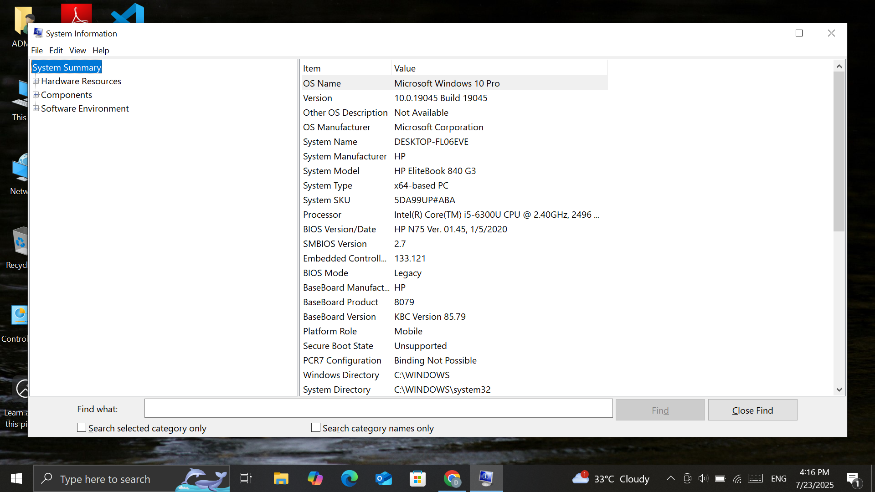Click the Close Find button

click(x=752, y=410)
